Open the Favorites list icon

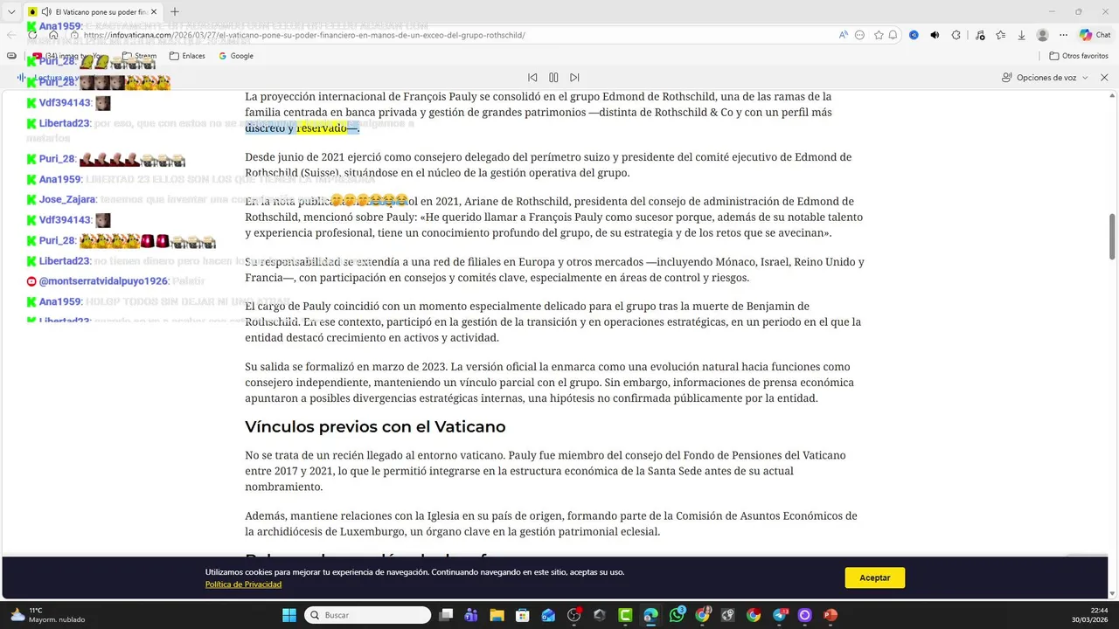pos(1000,35)
